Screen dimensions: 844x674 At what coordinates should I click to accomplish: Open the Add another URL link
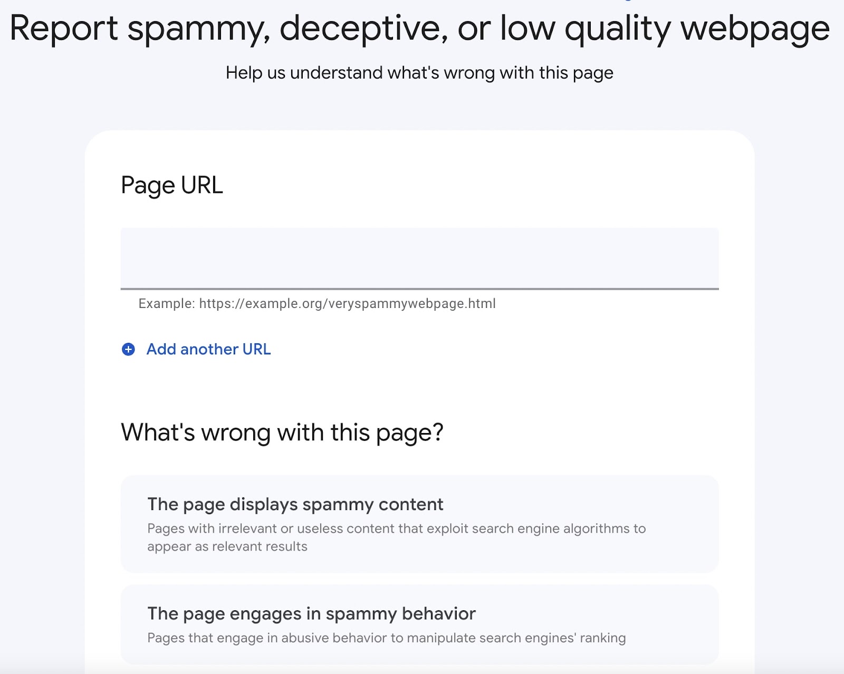point(208,349)
